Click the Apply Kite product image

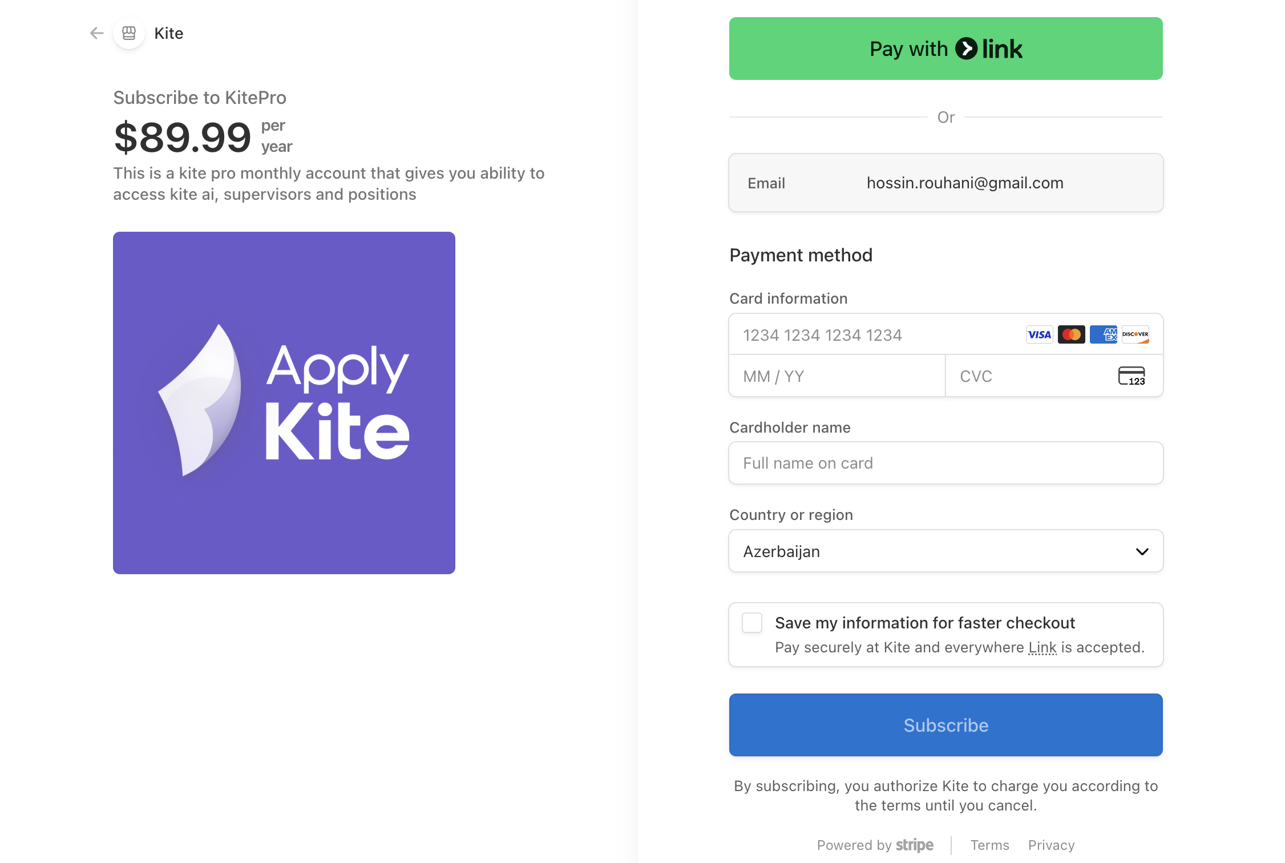(284, 403)
